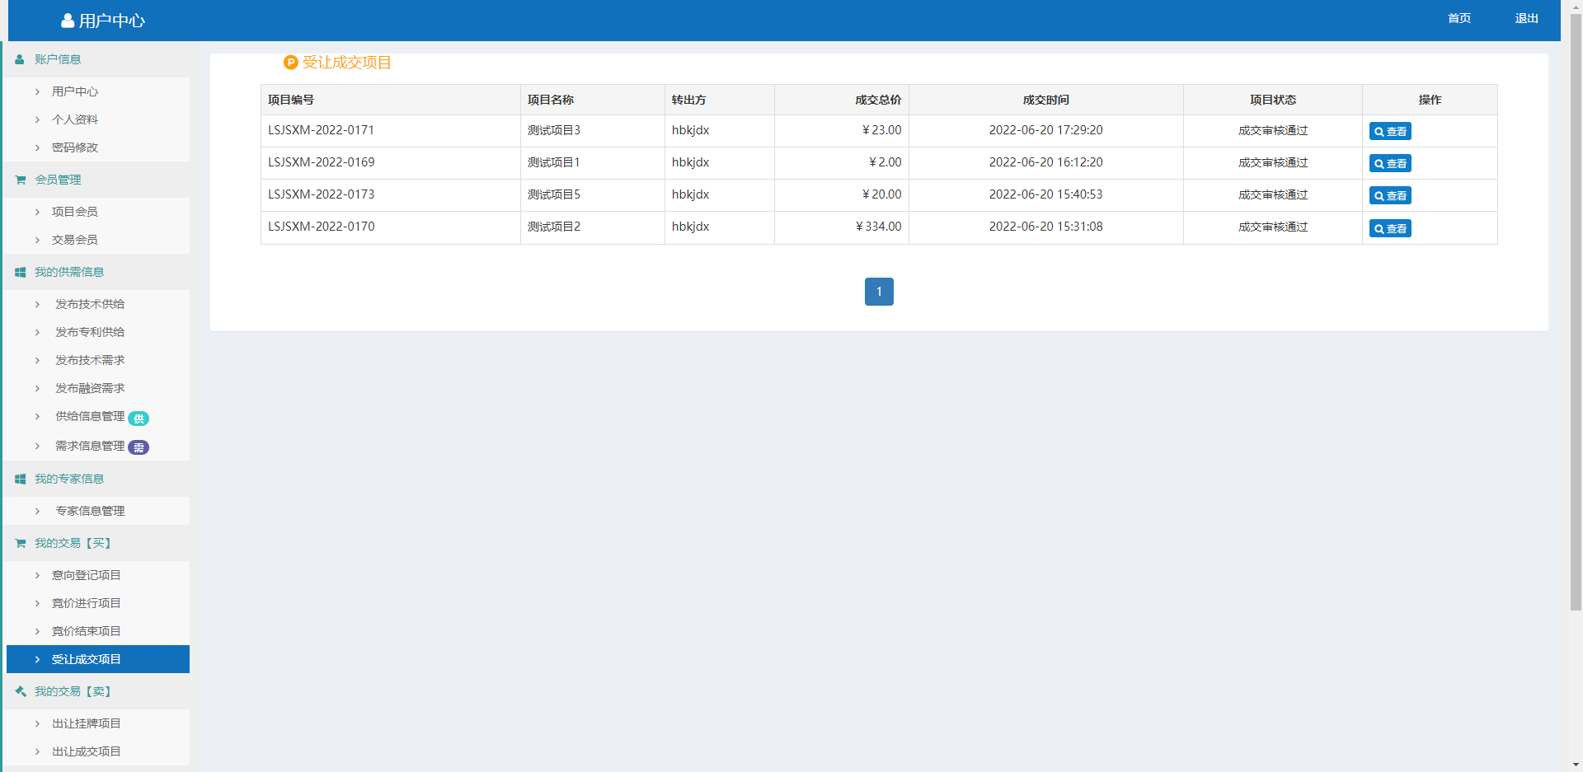Click the purple 需 badge icon

coord(139,447)
